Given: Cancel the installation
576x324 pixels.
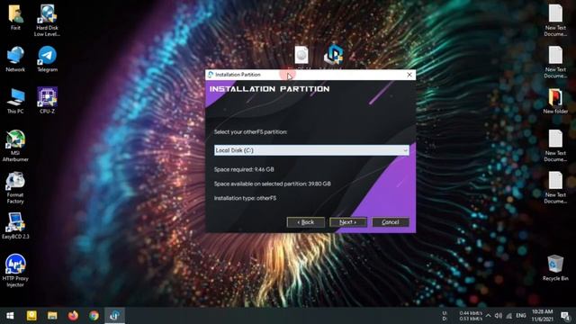Looking at the screenshot, I should click(x=391, y=222).
